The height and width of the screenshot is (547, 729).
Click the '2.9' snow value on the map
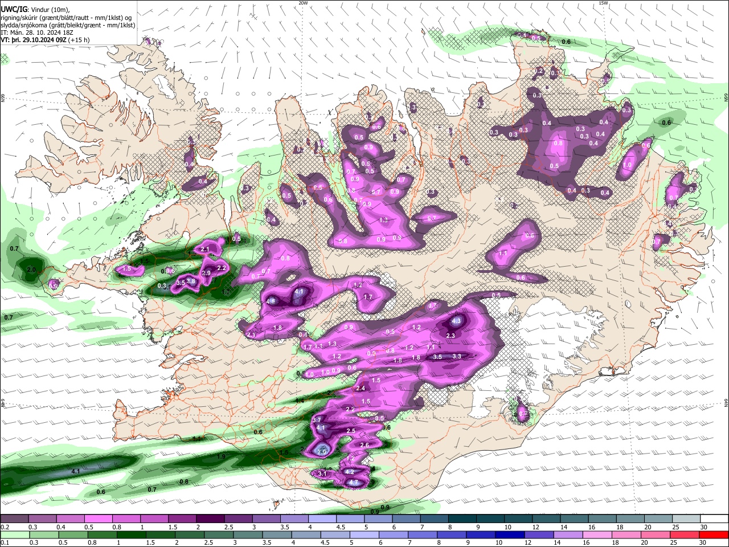coord(206,273)
